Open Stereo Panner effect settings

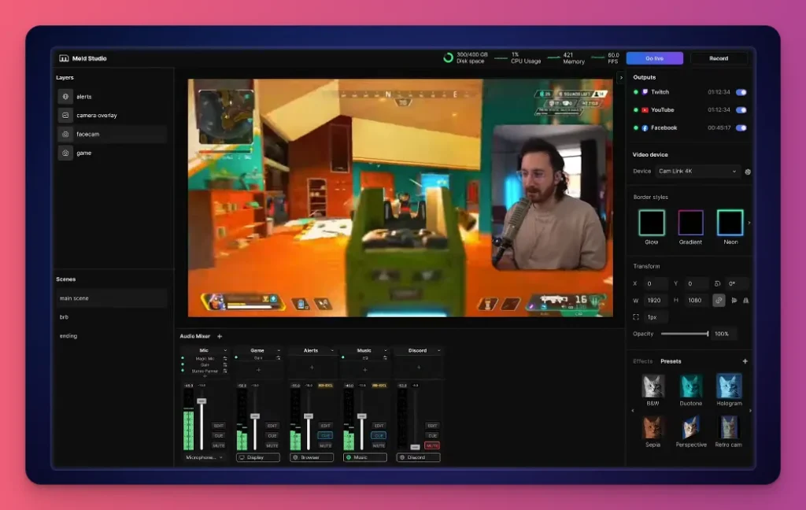pyautogui.click(x=225, y=371)
